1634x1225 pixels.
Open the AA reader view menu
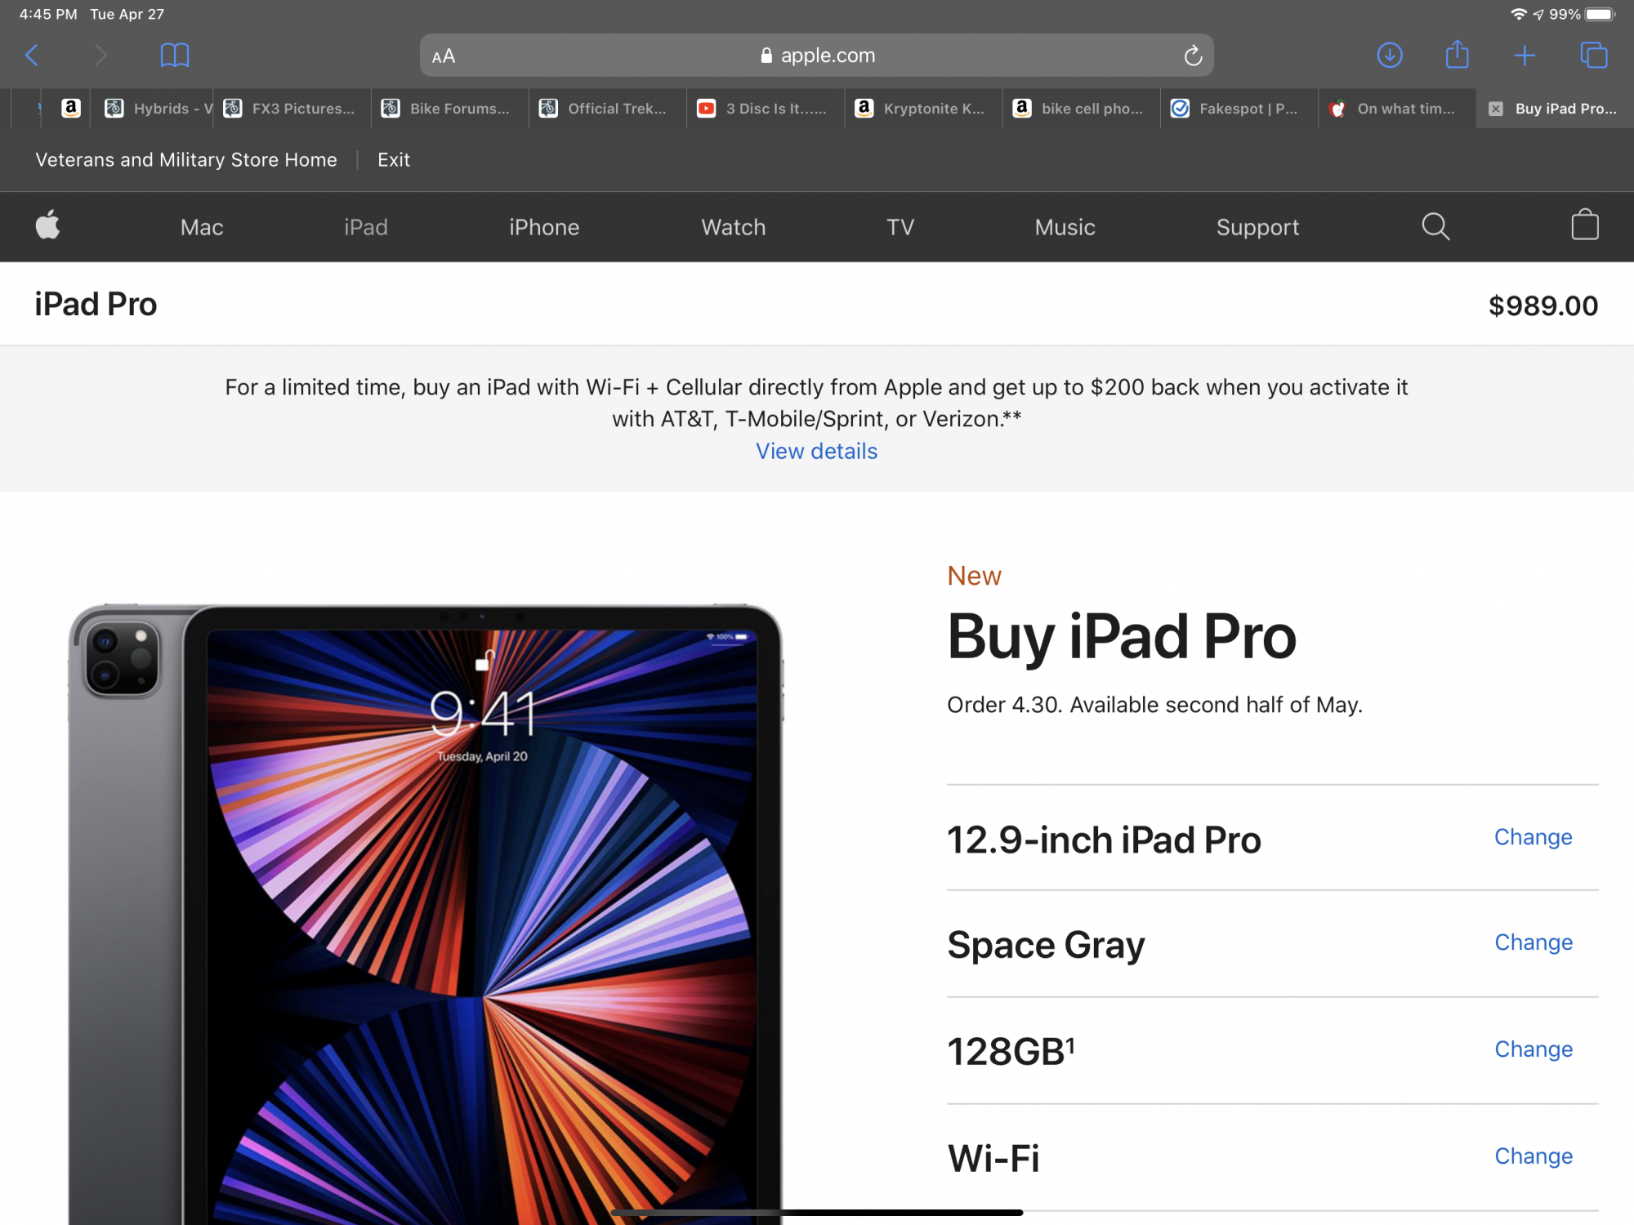(x=444, y=56)
